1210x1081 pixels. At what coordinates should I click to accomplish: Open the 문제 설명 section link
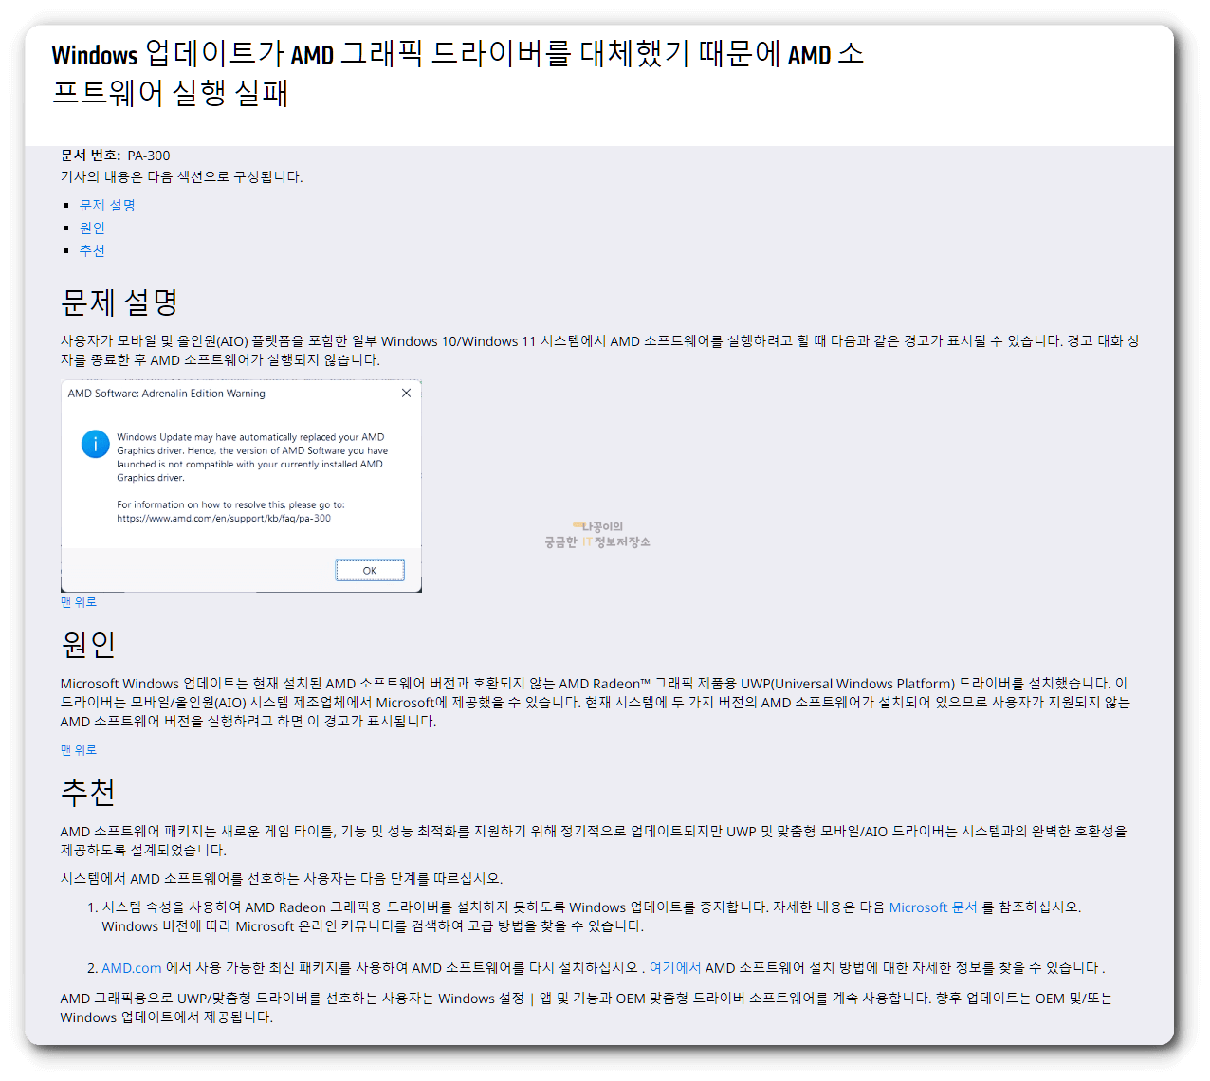coord(106,205)
